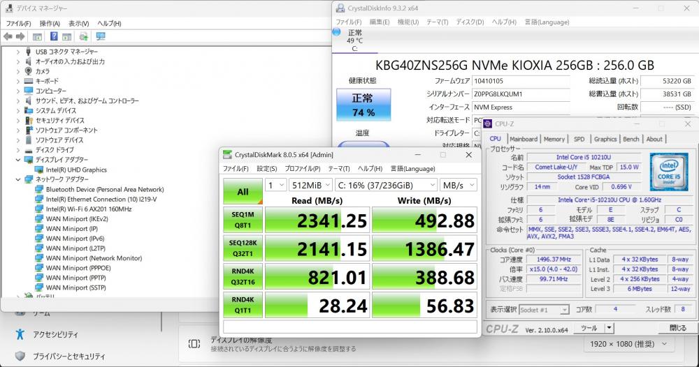This screenshot has width=699, height=367.
Task: Run the RND4K Q1T1 test
Action: pyautogui.click(x=243, y=305)
